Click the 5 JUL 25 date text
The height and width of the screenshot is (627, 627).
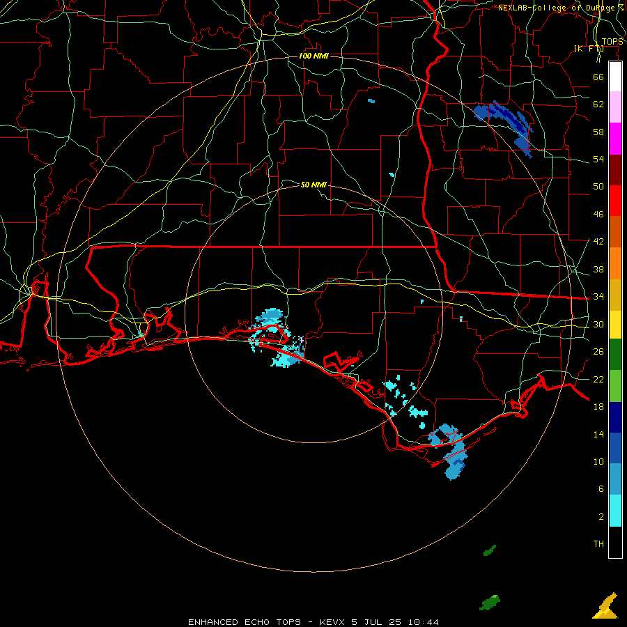click(376, 622)
